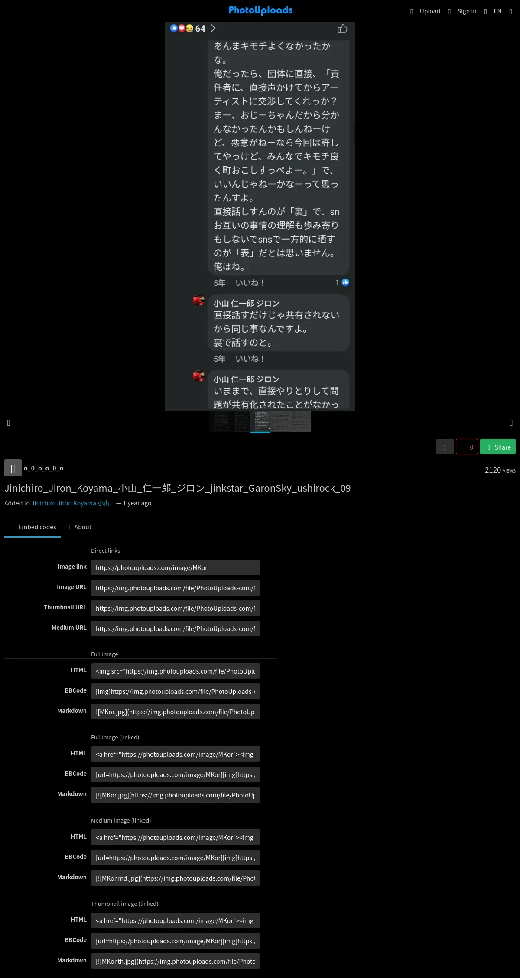Open the PhotoUploads home logo
The width and height of the screenshot is (520, 978).
click(x=260, y=10)
